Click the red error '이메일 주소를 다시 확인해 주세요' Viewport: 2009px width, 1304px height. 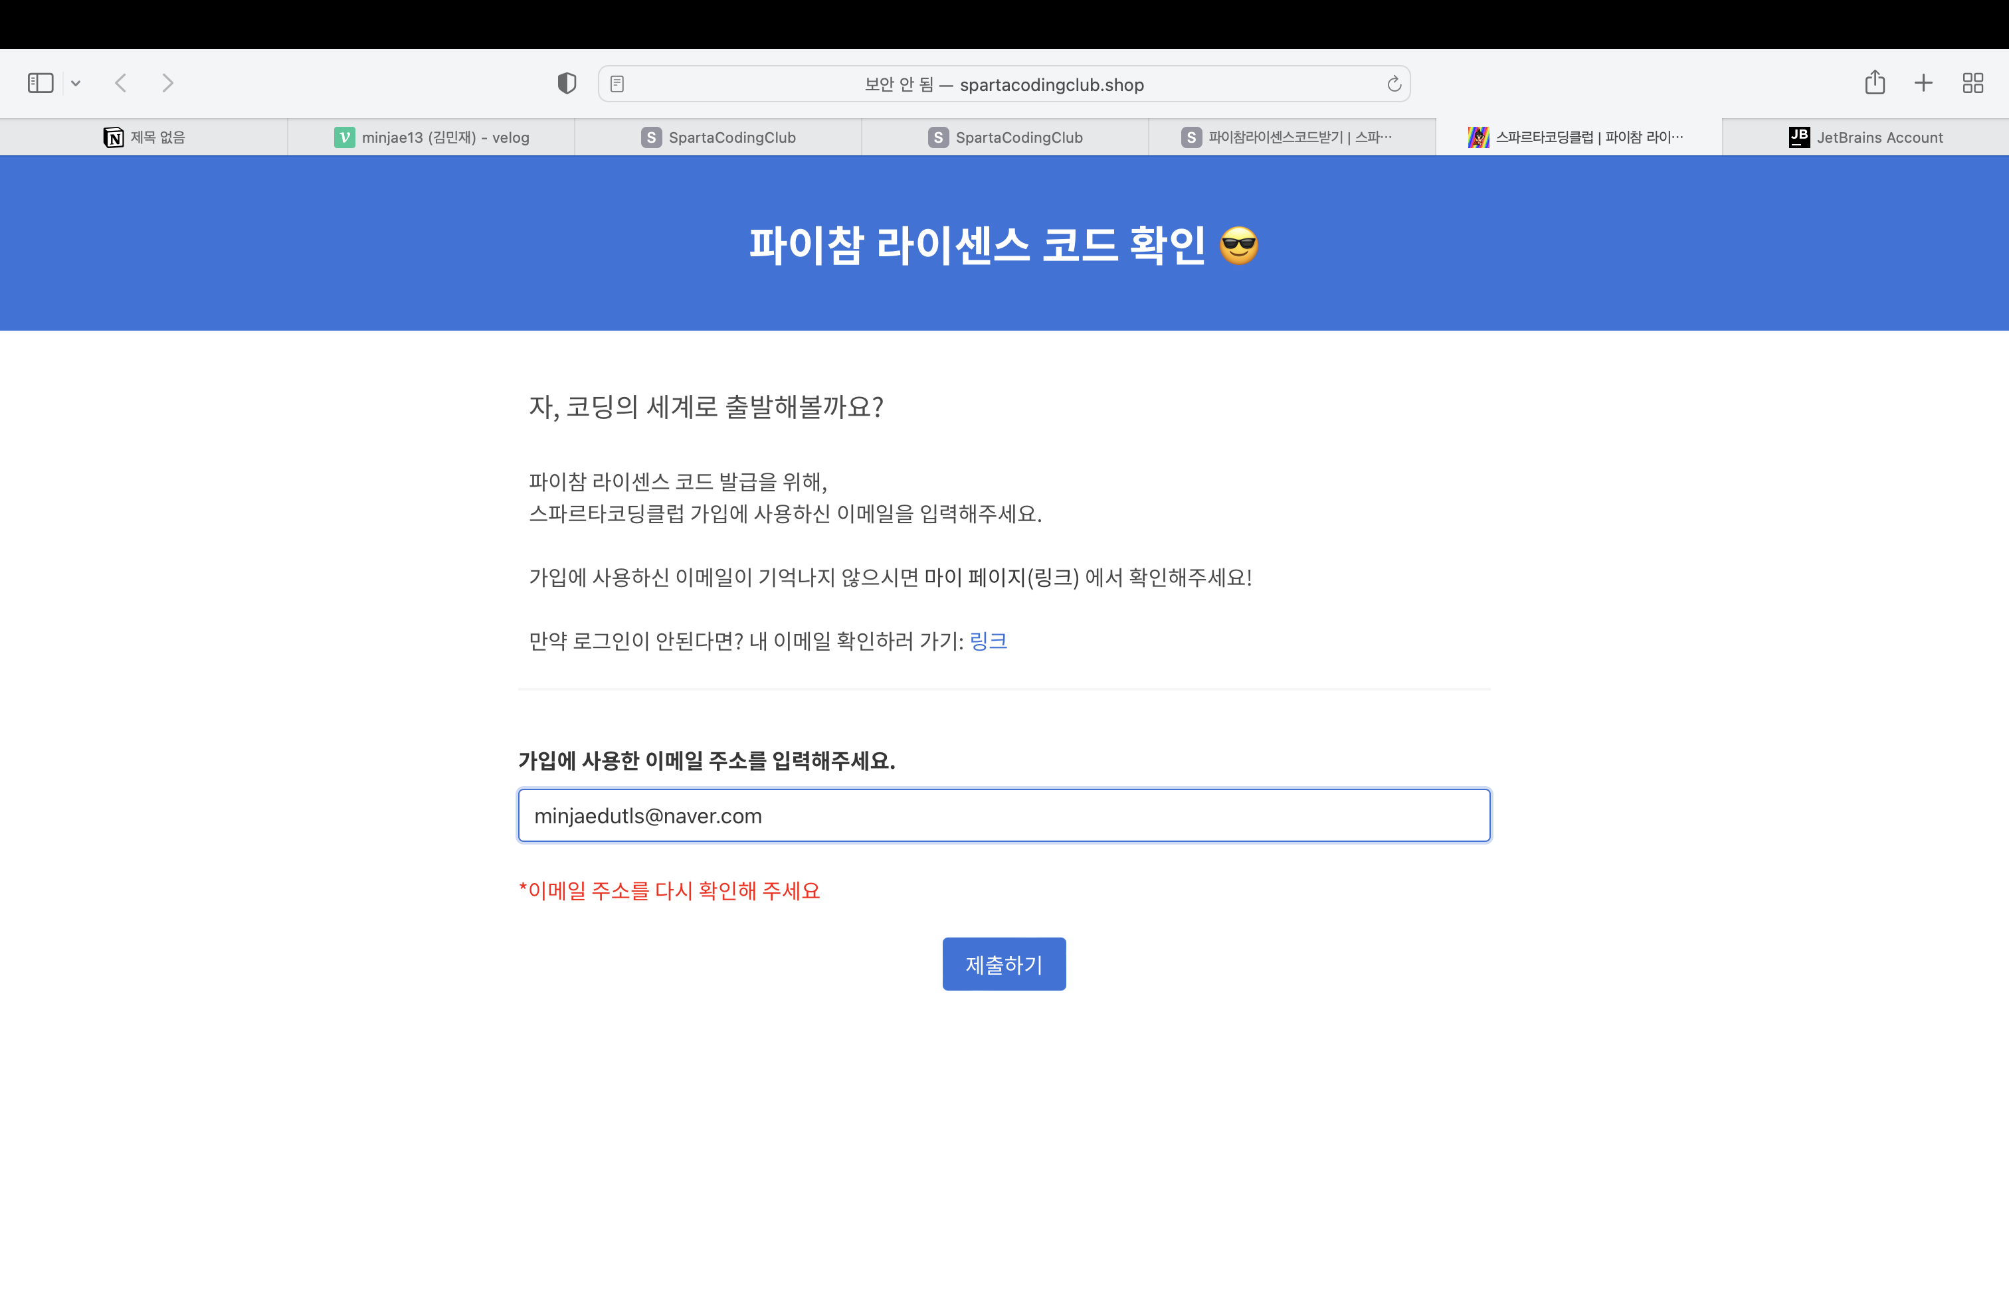coord(670,891)
